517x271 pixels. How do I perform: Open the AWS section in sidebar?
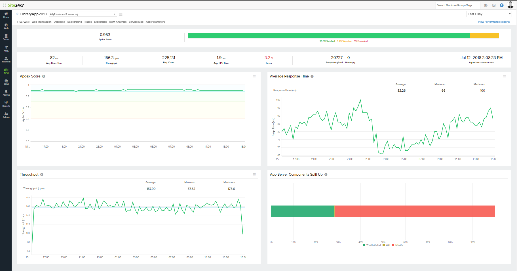[6, 48]
